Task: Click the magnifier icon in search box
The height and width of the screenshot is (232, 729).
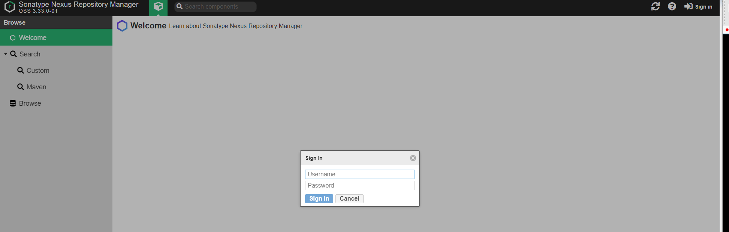Action: tap(180, 6)
